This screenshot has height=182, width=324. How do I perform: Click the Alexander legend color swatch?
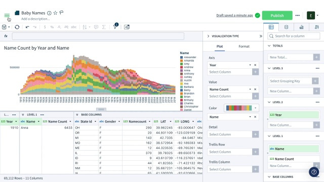181,57
